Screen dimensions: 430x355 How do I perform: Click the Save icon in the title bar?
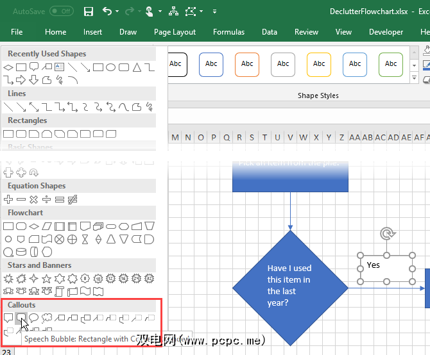tap(89, 12)
